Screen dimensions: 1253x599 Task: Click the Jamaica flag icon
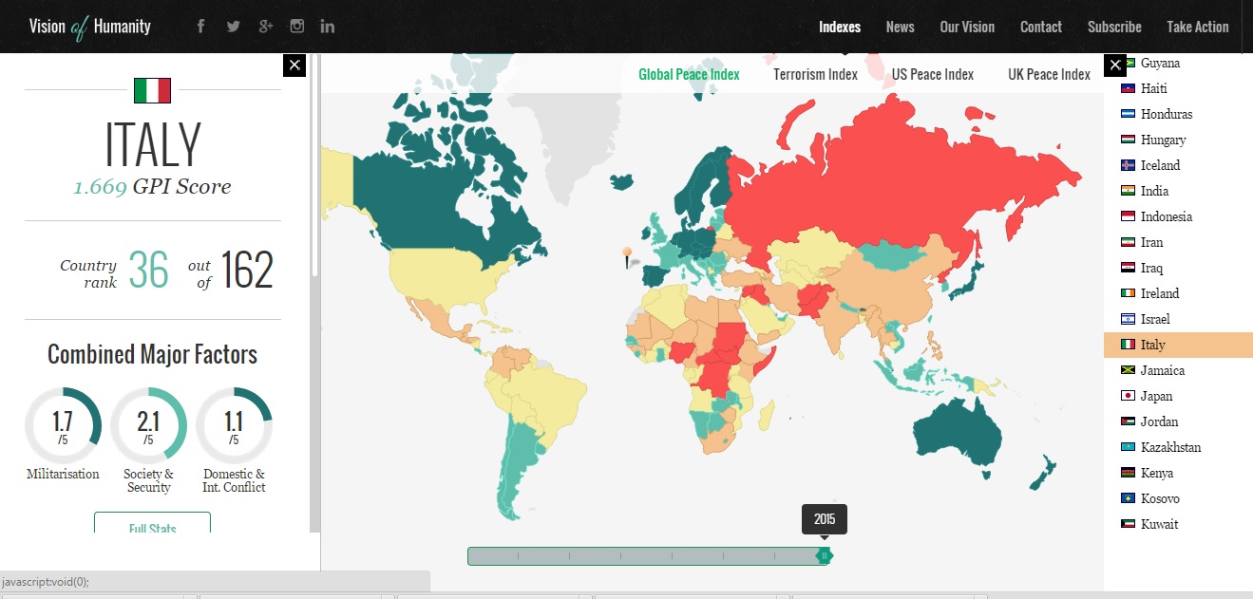pos(1128,370)
